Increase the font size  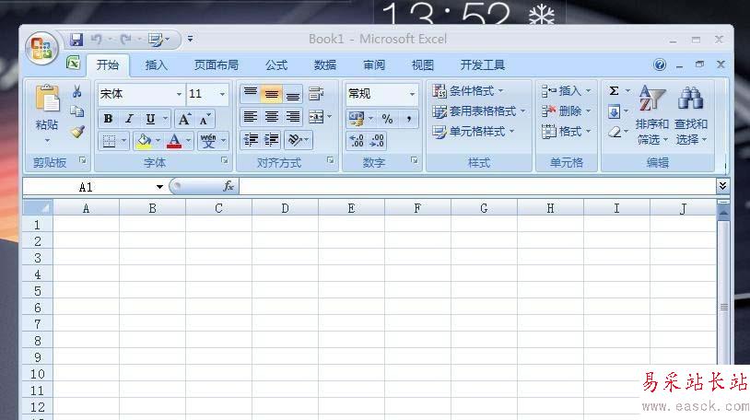184,119
